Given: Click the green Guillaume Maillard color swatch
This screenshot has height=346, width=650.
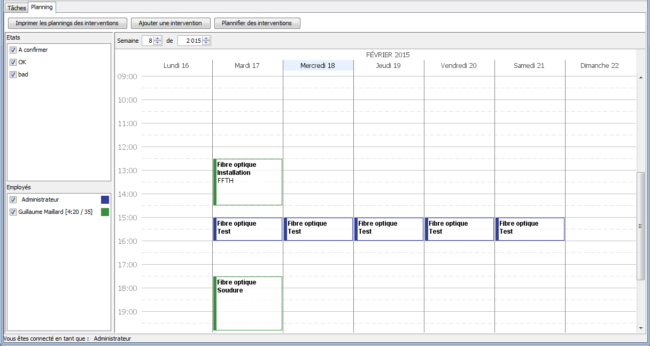Looking at the screenshot, I should (105, 212).
